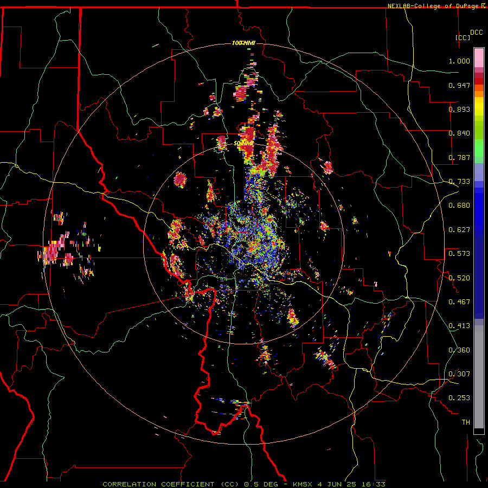Click the 0.680 scale value
Image resolution: width=488 pixels, height=488 pixels.
459,206
